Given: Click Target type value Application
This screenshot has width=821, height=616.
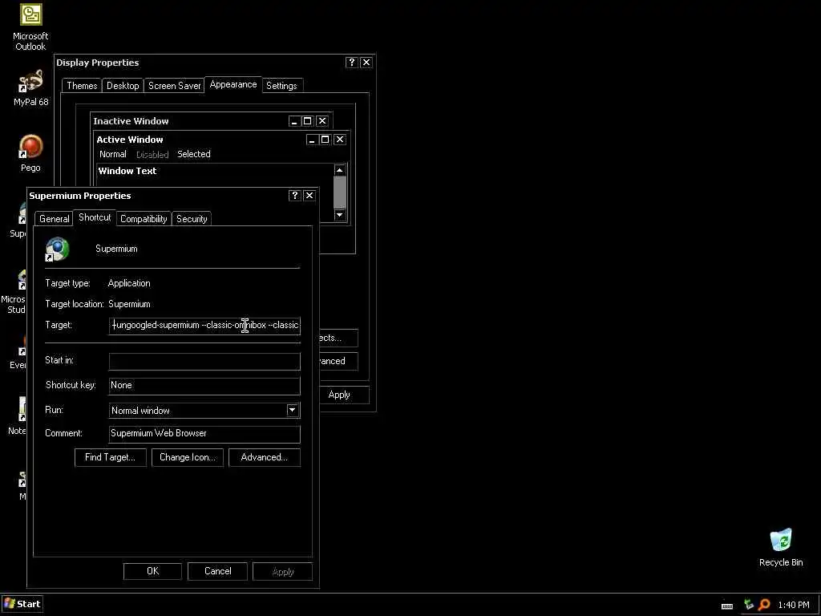Looking at the screenshot, I should pyautogui.click(x=129, y=283).
